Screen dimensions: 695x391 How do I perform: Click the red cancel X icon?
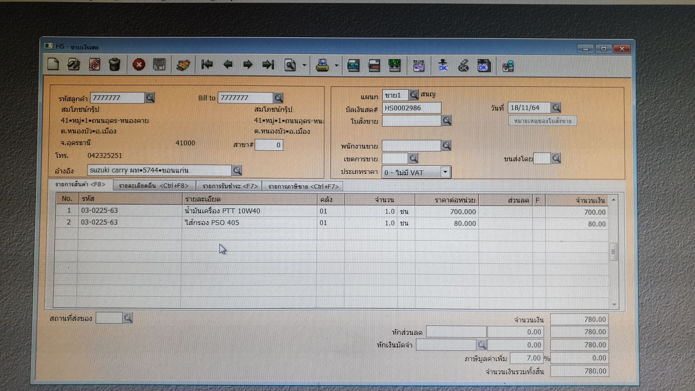coord(139,65)
